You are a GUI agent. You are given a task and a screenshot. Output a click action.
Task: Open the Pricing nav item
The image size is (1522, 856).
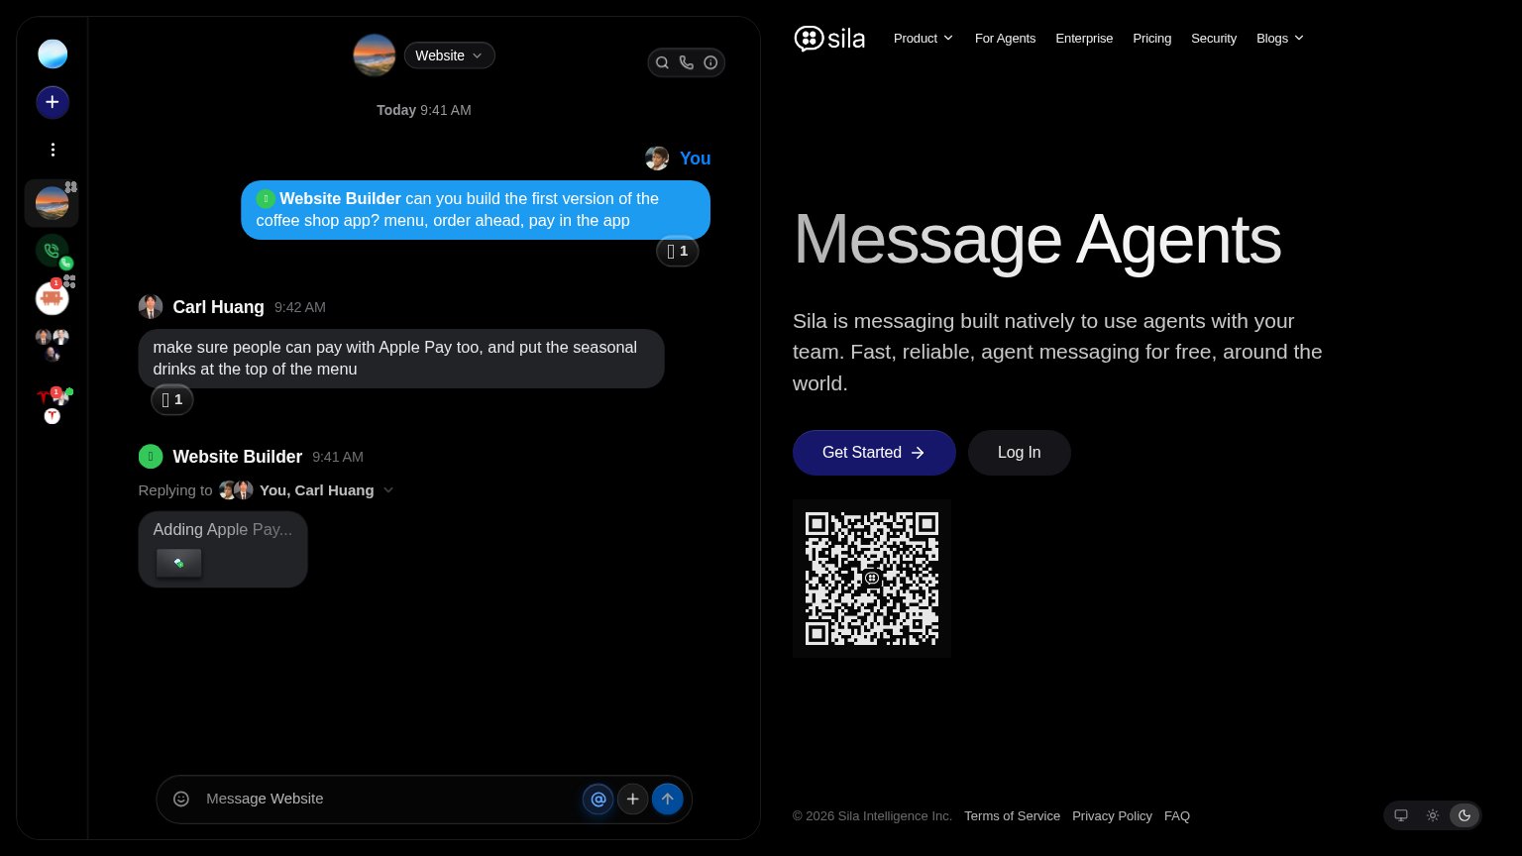point(1151,39)
